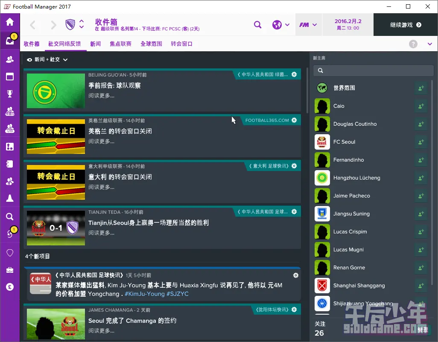Open the Inbox icon with notification badge
This screenshot has height=342, width=438.
click(x=10, y=41)
